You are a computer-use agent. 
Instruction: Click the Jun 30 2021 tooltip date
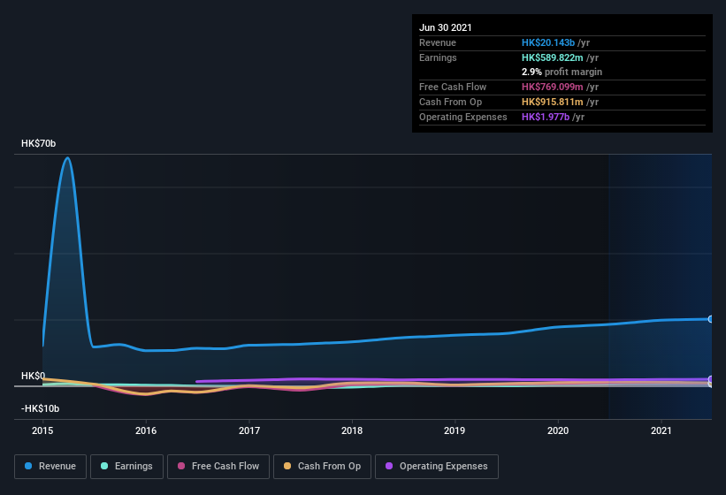pos(446,27)
